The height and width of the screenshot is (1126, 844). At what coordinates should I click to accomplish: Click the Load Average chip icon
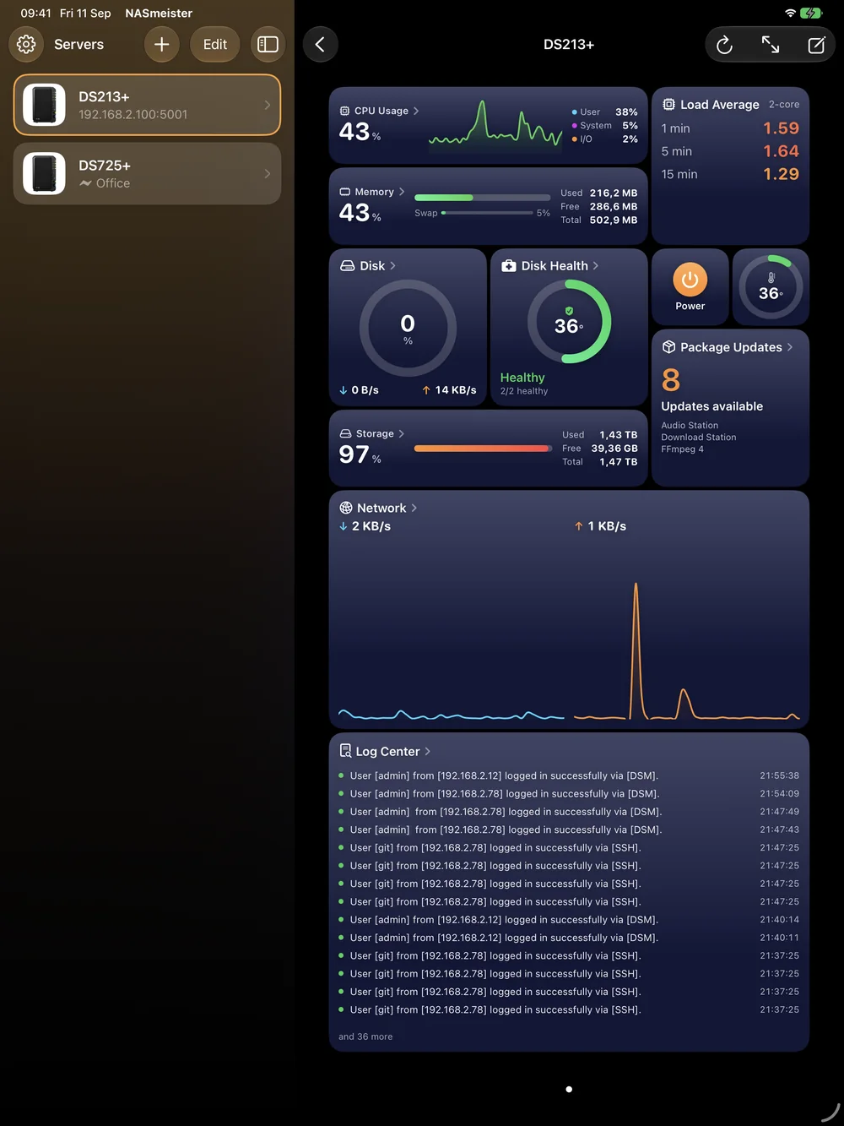pos(668,104)
